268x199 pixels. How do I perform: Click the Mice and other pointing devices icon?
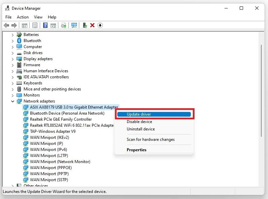[x=19, y=89]
